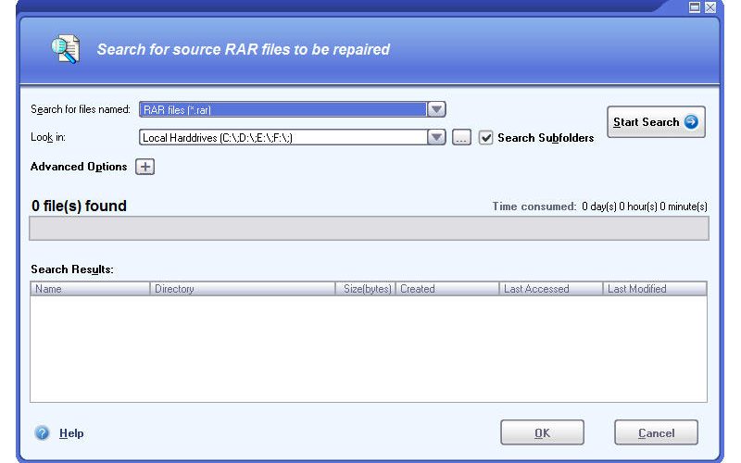Click the OK button
This screenshot has height=463, width=741.
[542, 432]
